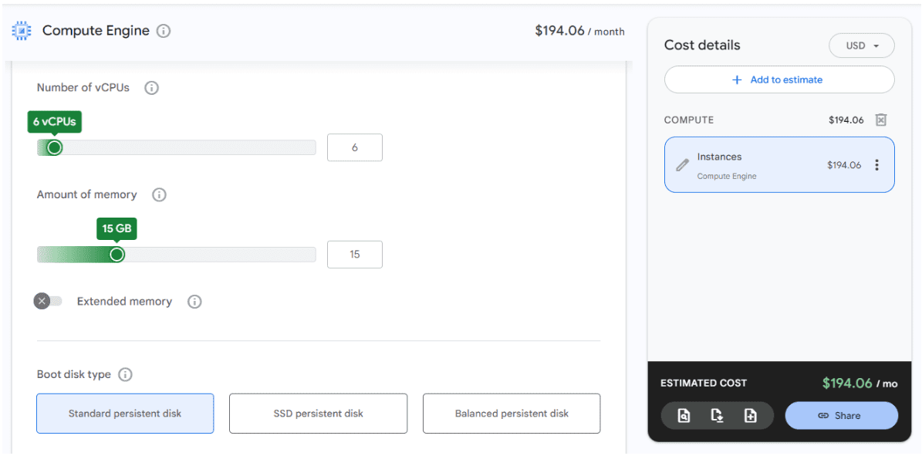Delete the COMPUTE section trash icon

coord(880,120)
